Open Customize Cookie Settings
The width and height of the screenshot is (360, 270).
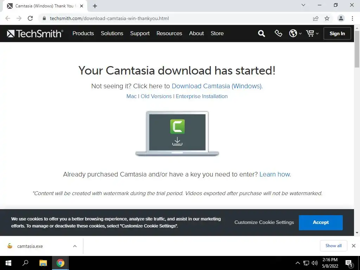tap(264, 223)
